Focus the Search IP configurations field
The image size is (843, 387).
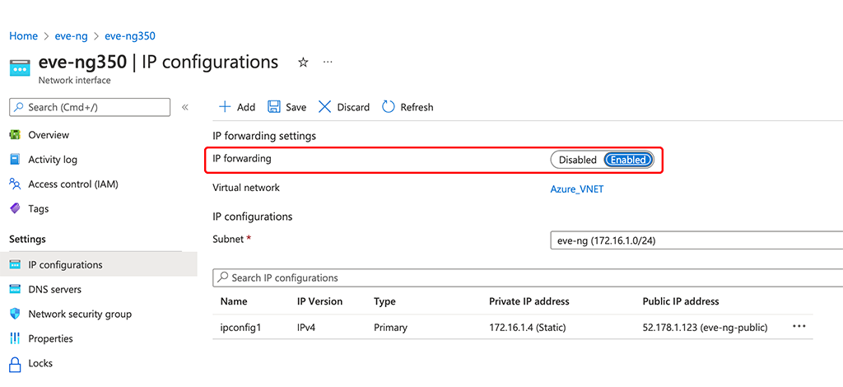[528, 277]
